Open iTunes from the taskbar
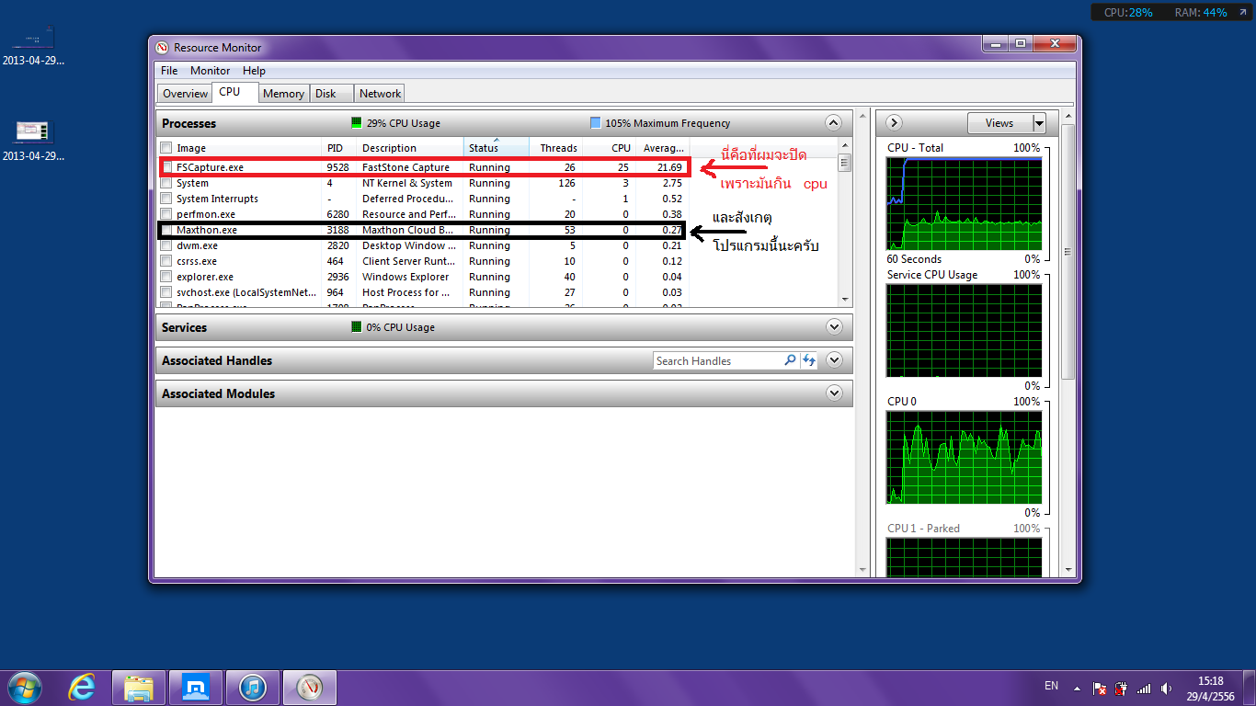The height and width of the screenshot is (706, 1256). (x=253, y=687)
